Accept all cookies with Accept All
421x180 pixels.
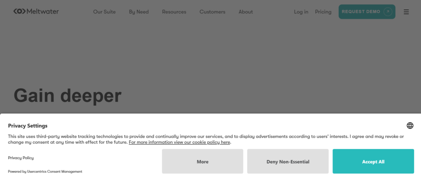tap(373, 162)
